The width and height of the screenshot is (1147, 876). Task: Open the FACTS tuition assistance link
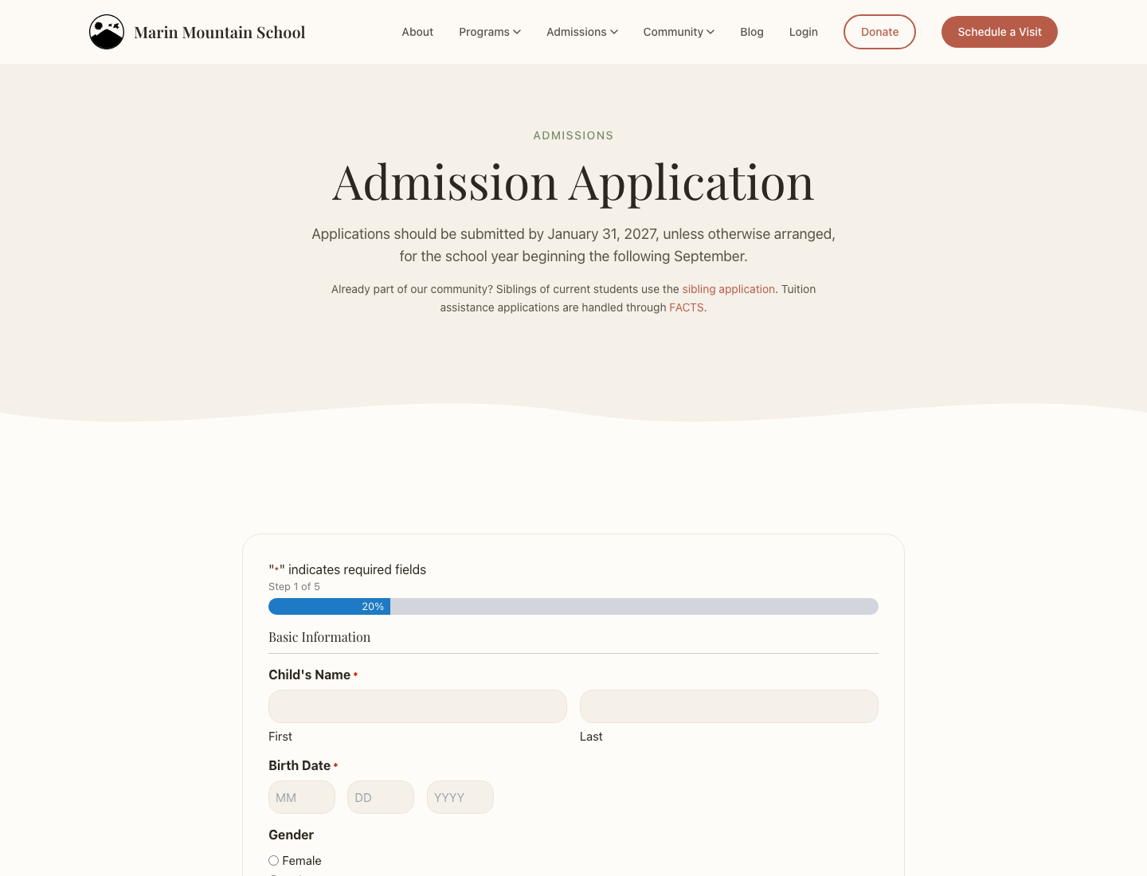coord(687,307)
